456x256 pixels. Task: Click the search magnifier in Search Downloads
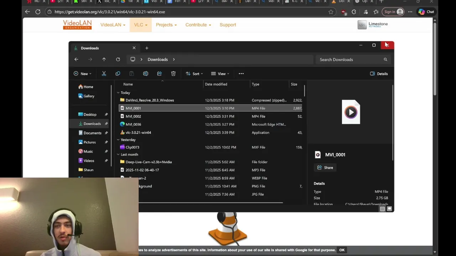tap(385, 59)
